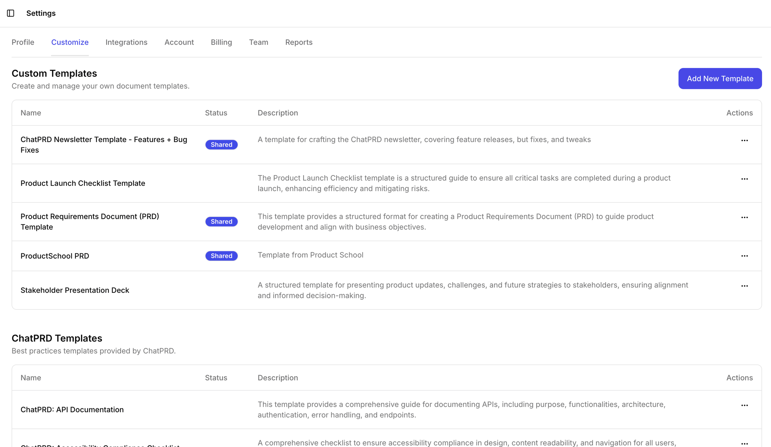
Task: Open actions menu for Product Launch Checklist
Action: coord(744,179)
